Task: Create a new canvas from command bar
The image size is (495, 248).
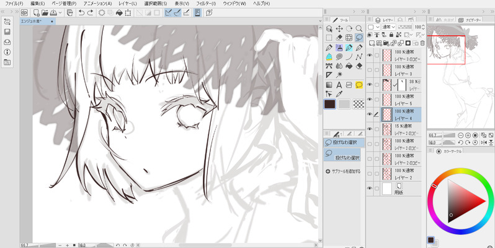Action: coord(37,12)
